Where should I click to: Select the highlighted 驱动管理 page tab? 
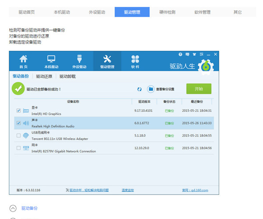tap(132, 12)
